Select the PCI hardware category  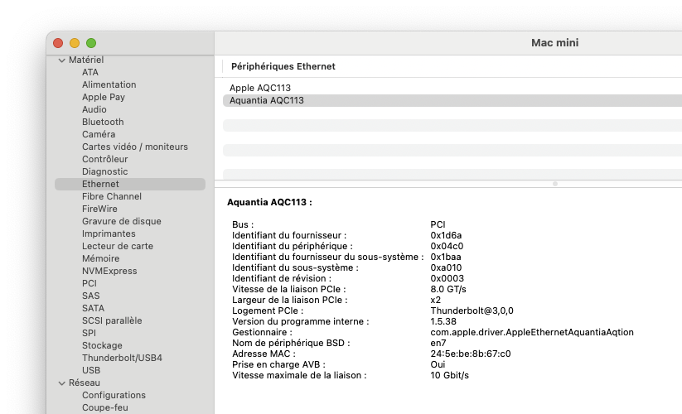point(89,283)
